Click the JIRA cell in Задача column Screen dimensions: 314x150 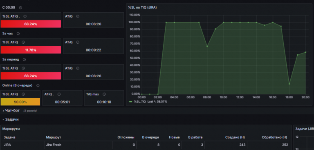[7, 145]
